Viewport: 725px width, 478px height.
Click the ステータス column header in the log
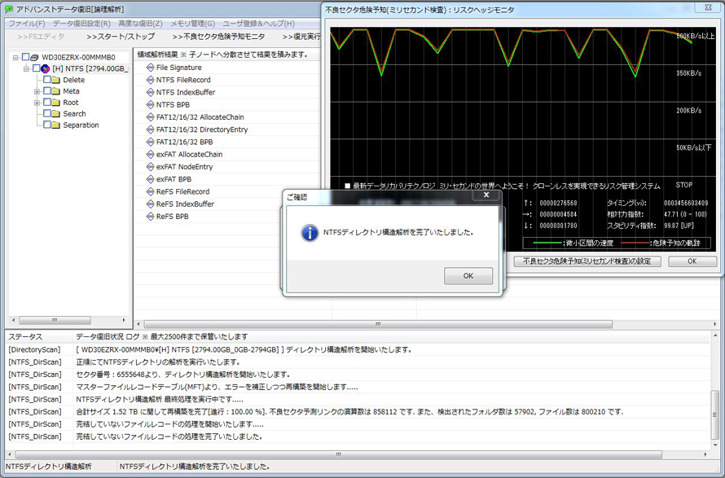click(39, 337)
